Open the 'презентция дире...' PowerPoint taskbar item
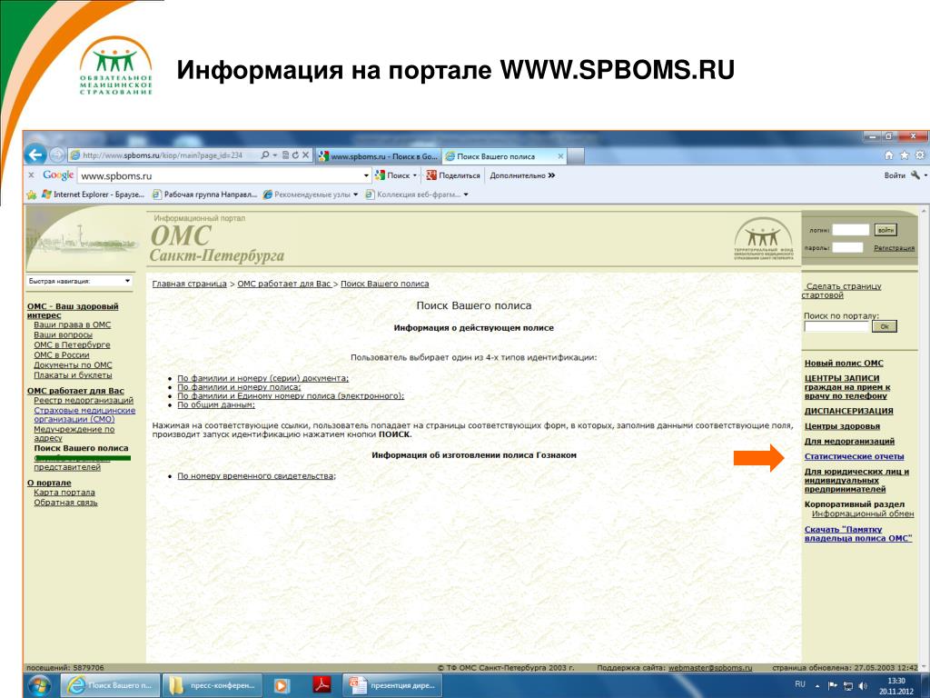The image size is (930, 698). (392, 685)
